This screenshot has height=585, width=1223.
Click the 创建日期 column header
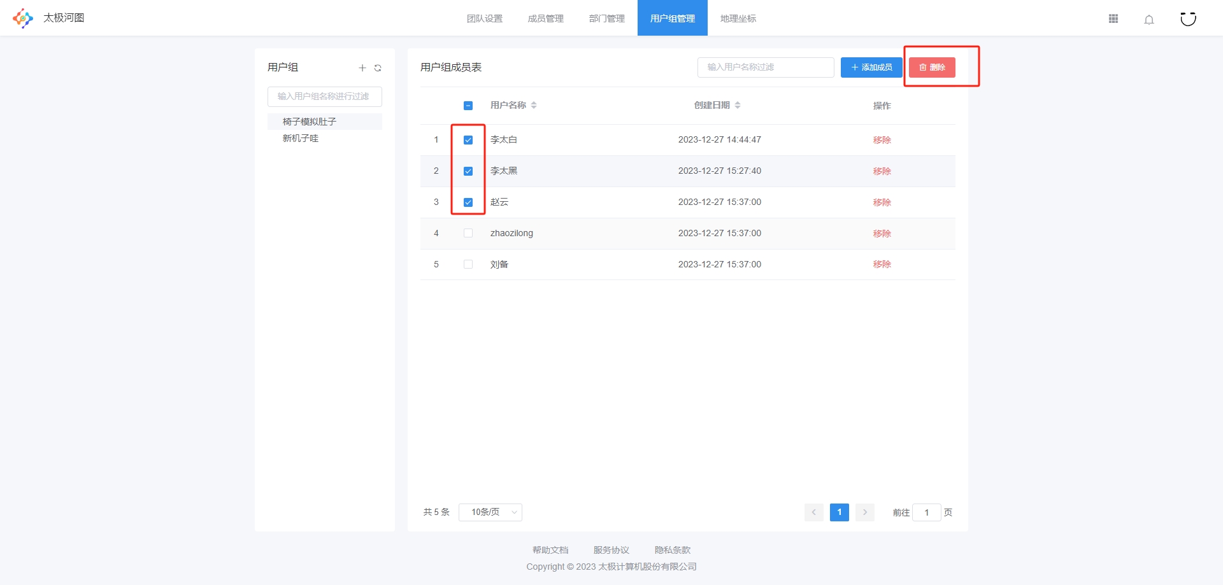pyautogui.click(x=712, y=106)
